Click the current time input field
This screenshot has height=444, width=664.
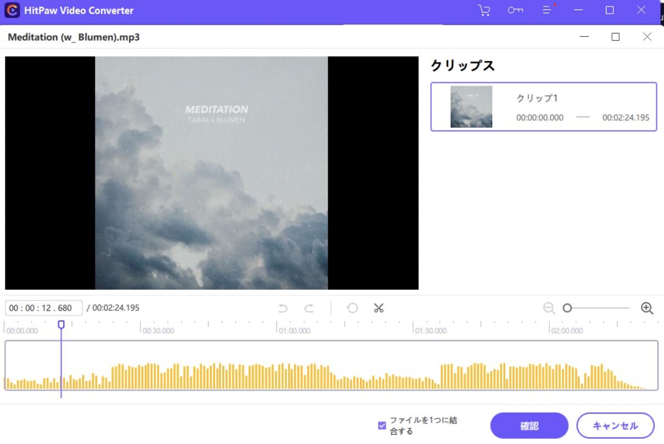tap(44, 308)
